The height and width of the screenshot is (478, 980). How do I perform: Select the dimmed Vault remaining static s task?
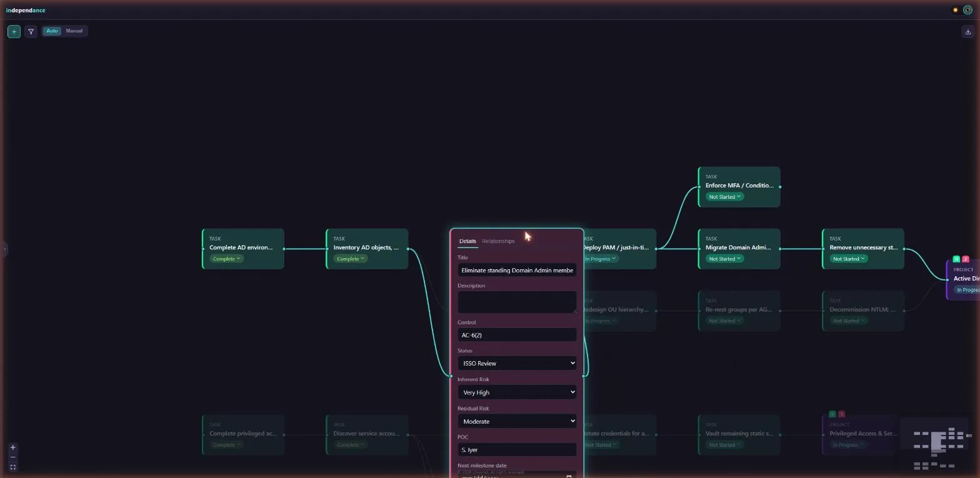739,434
